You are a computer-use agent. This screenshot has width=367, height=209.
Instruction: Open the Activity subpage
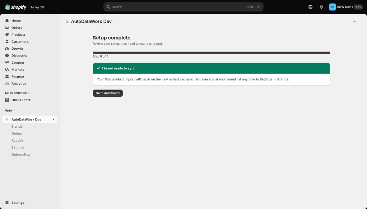[x=17, y=140]
